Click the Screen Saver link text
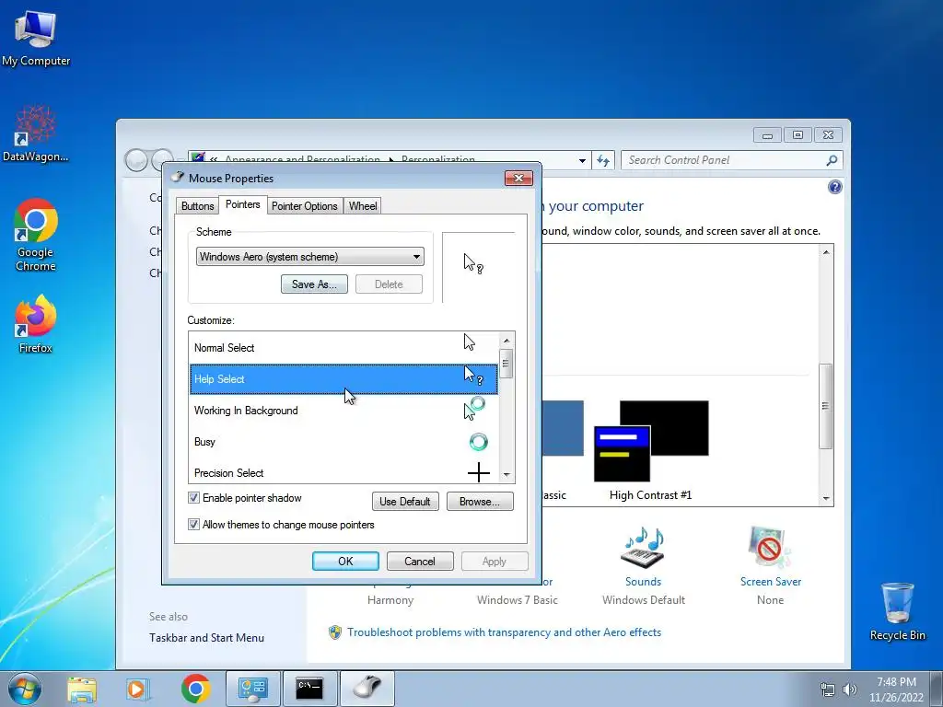Viewport: 943px width, 707px height. click(771, 582)
